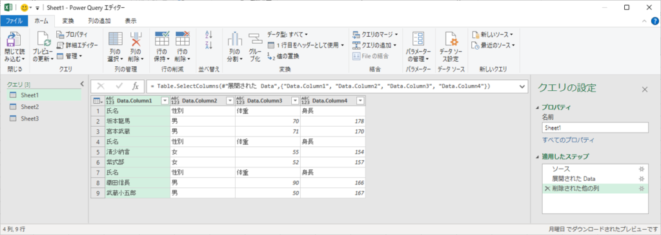Click the gear icon for the ソース step
The width and height of the screenshot is (661, 235).
[x=641, y=169]
